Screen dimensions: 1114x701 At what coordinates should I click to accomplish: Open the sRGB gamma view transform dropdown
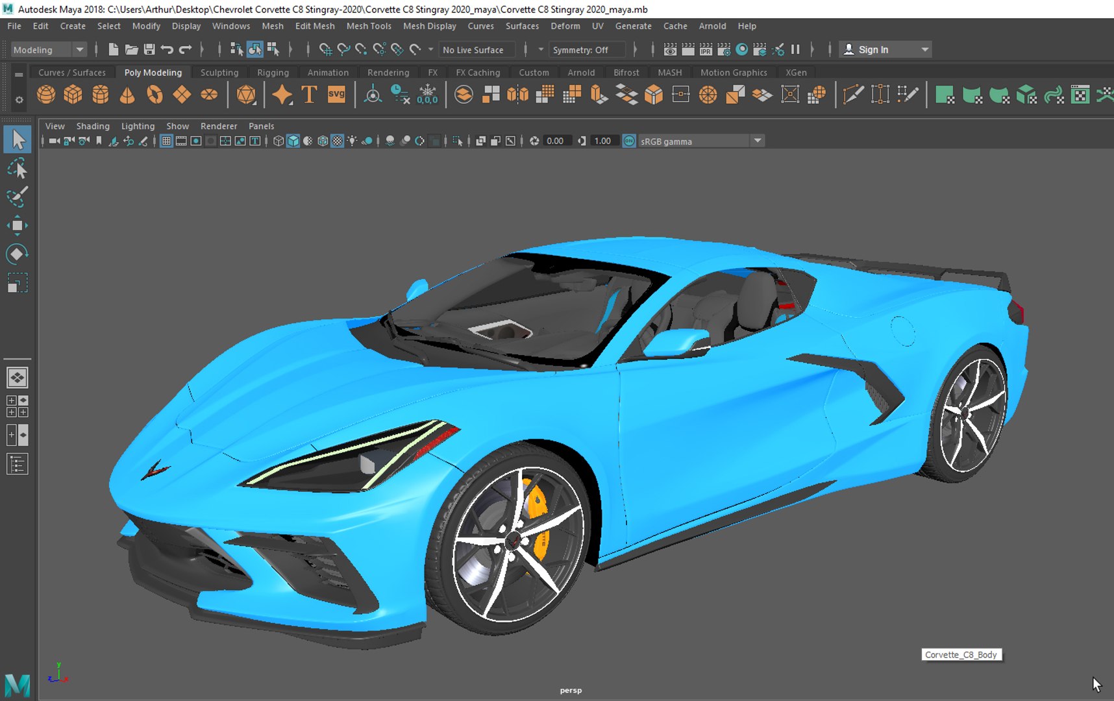(702, 141)
